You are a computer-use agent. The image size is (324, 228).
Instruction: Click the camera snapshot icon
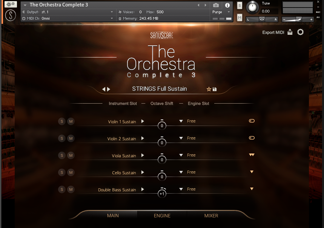(x=216, y=5)
